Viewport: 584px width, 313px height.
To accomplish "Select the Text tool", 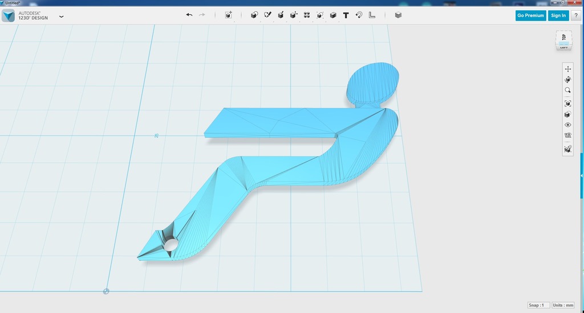I will [x=346, y=15].
